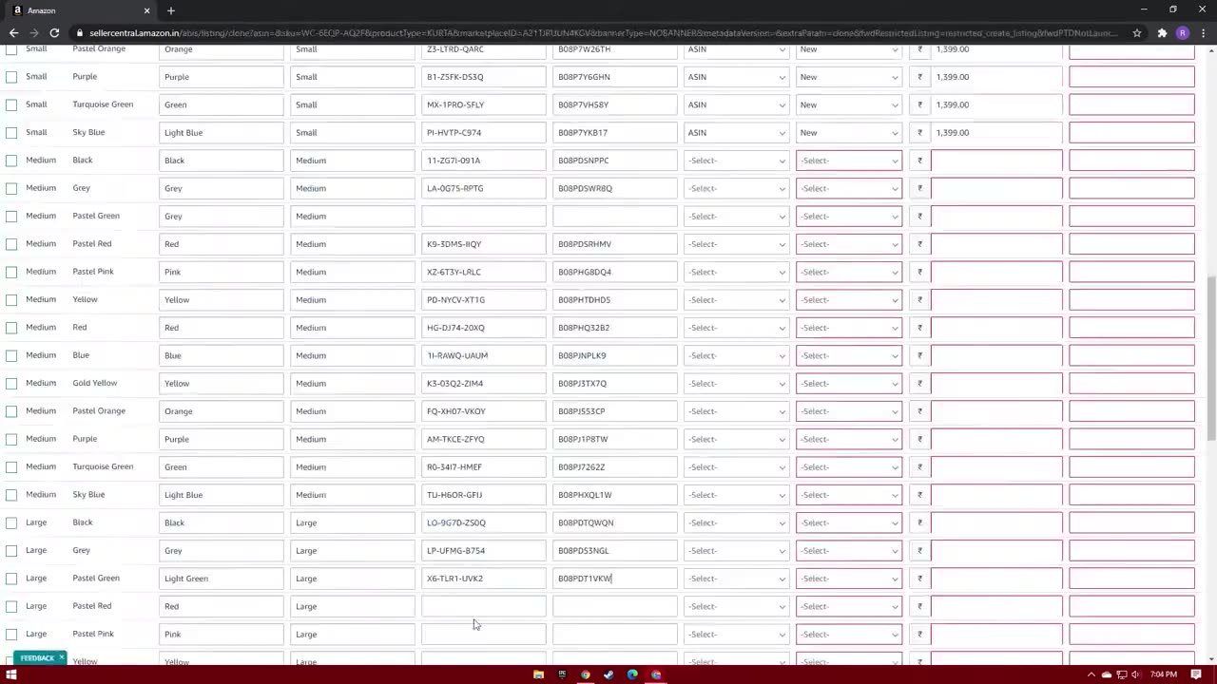Open the Windows notification center
The image size is (1217, 684).
click(1197, 674)
